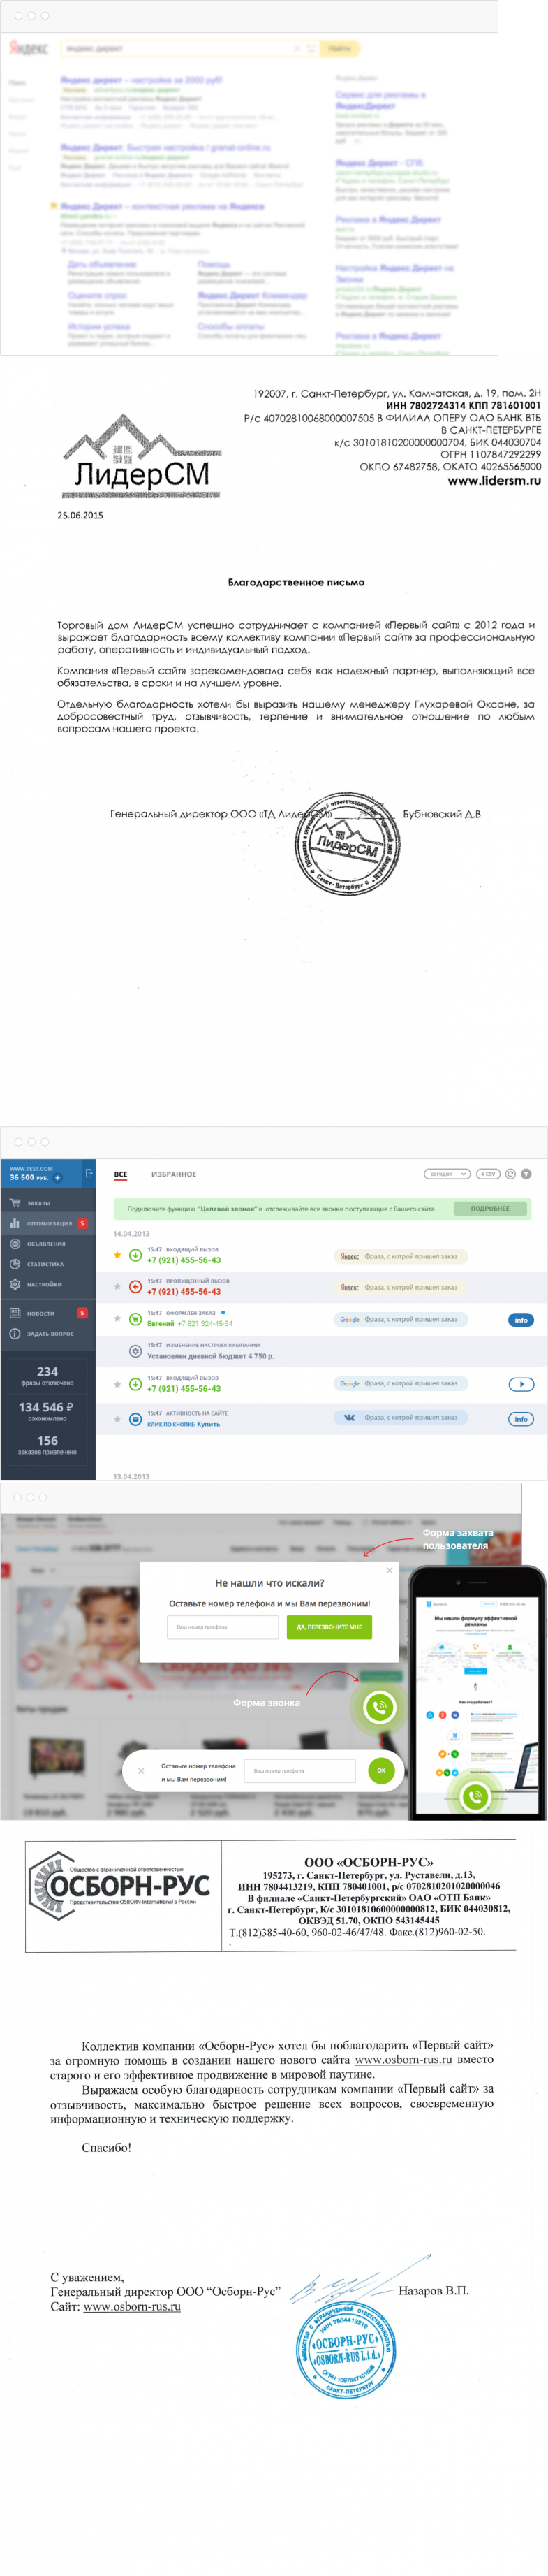Click the activity icon in Купить row
548x2576 pixels.
click(x=135, y=1418)
